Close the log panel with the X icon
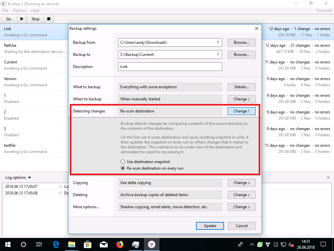The height and width of the screenshot is (251, 334). coord(328,177)
